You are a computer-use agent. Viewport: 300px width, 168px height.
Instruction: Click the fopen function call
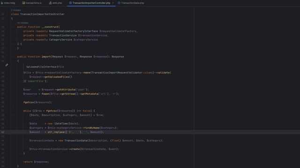45,94
